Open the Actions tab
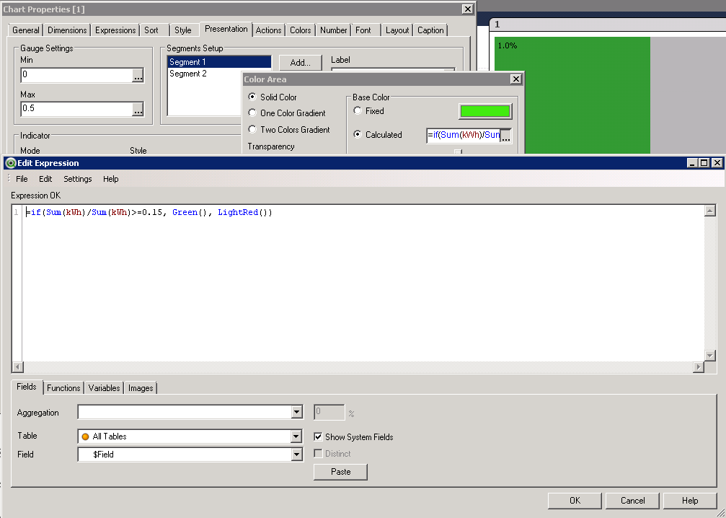This screenshot has width=726, height=518. pyautogui.click(x=268, y=30)
